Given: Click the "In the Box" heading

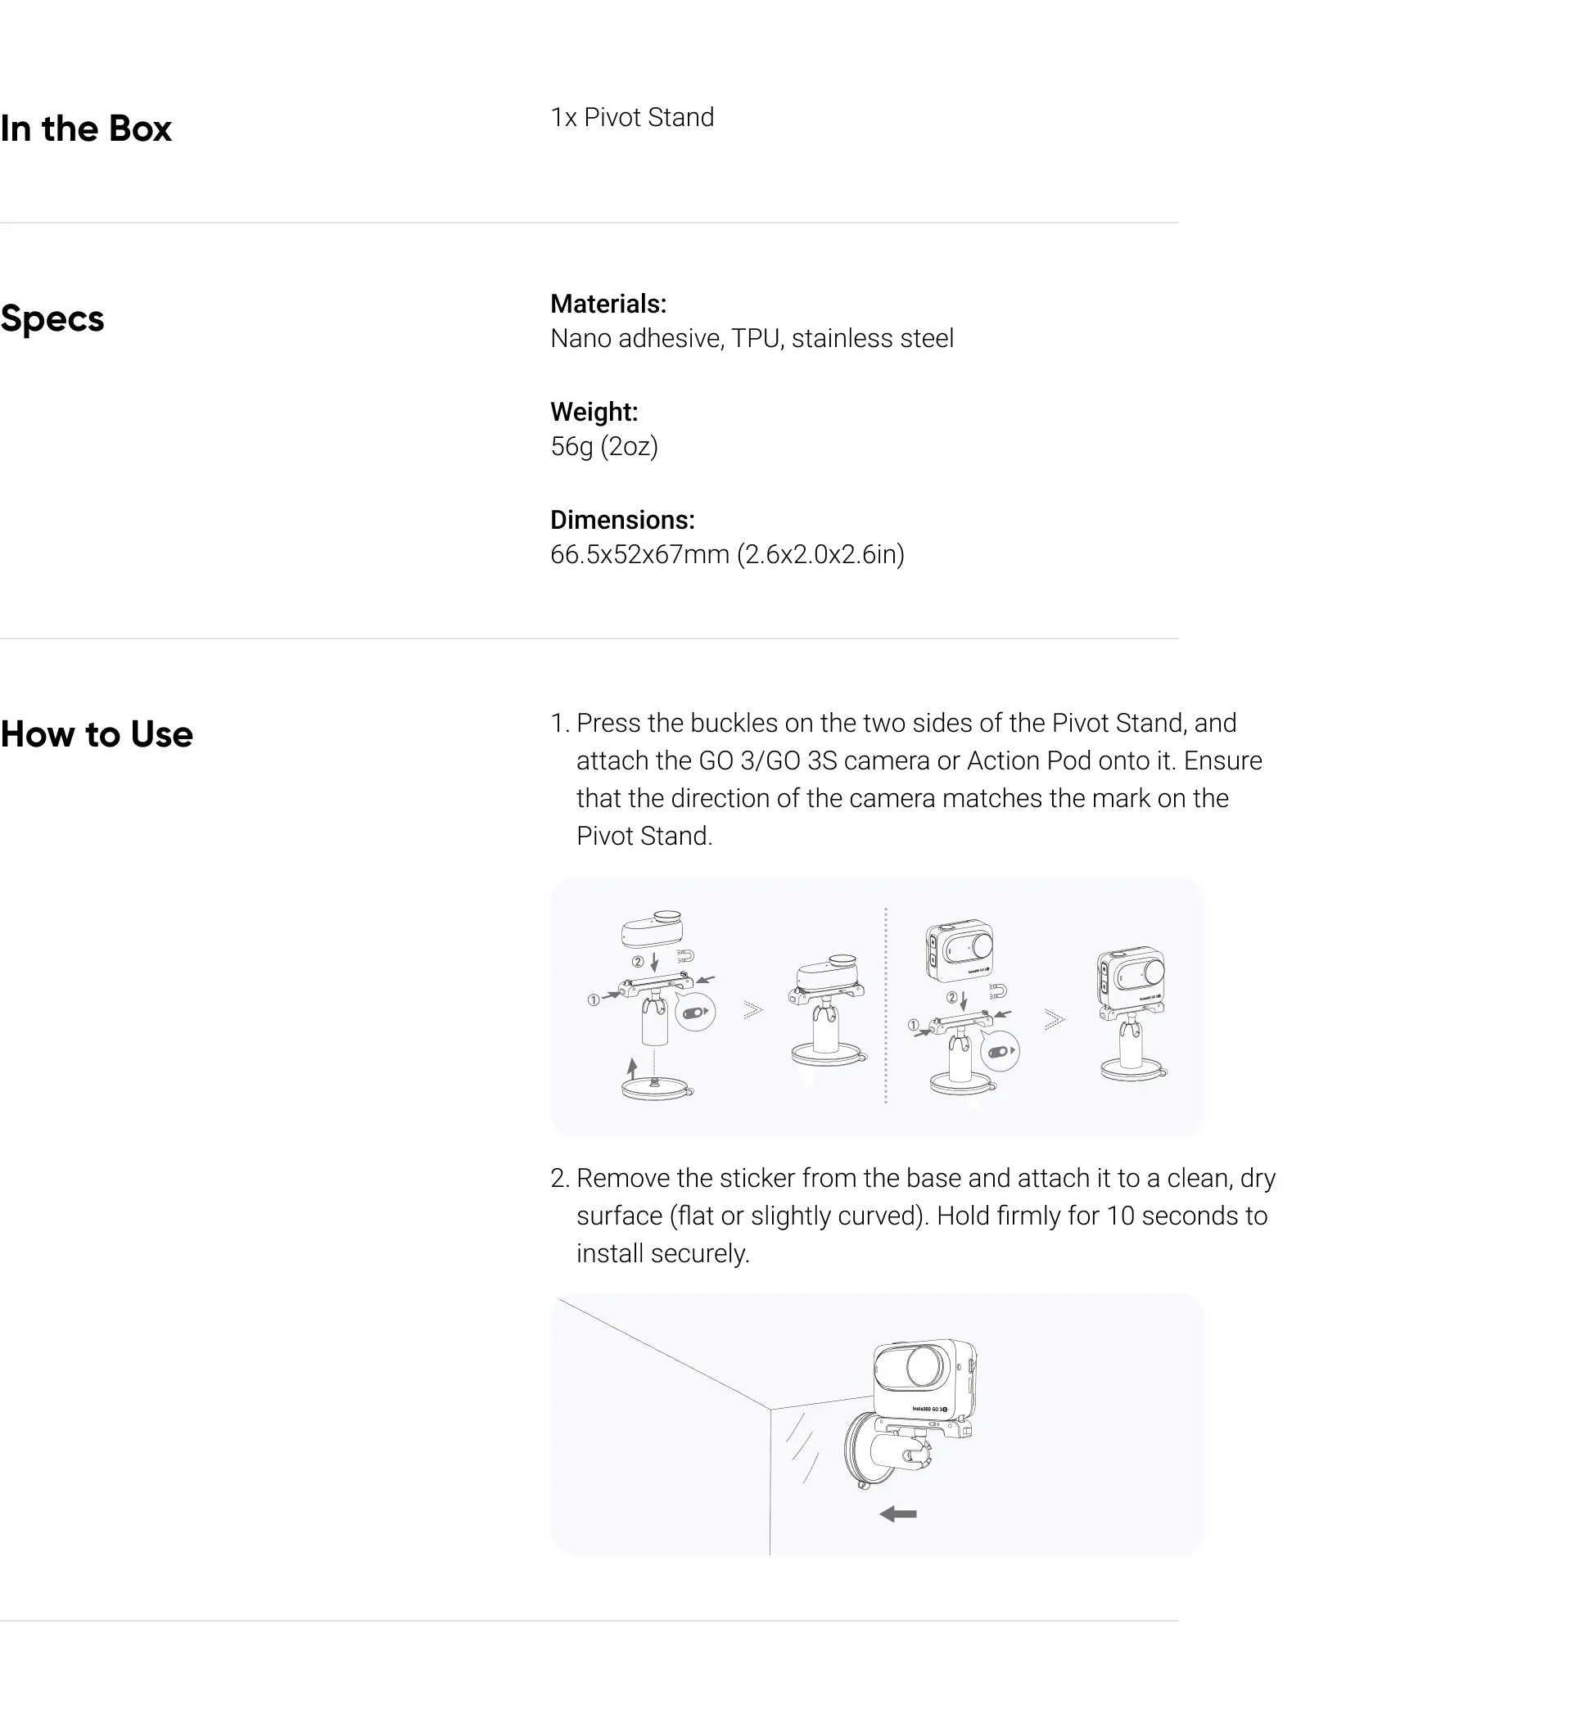Looking at the screenshot, I should click(x=86, y=129).
